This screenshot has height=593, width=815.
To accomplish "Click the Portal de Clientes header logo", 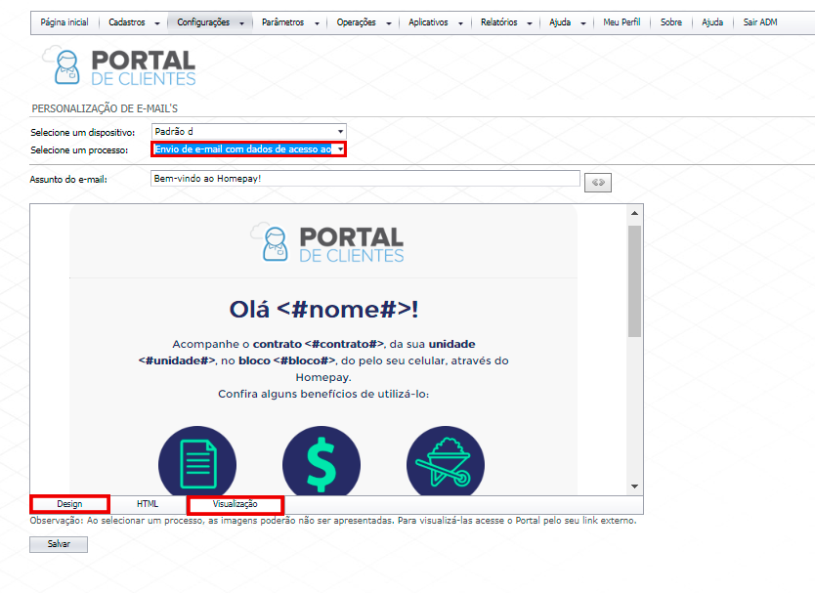I will click(x=119, y=67).
